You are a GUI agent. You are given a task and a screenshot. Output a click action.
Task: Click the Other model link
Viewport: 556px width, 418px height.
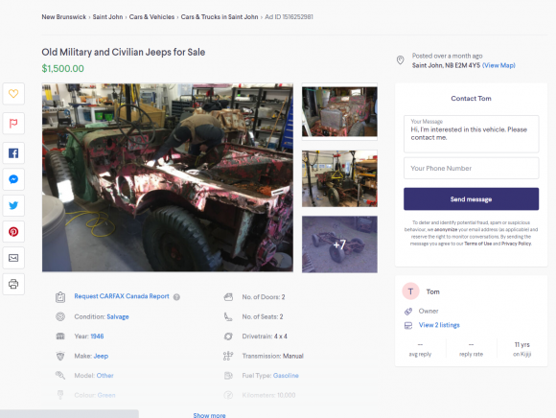(x=104, y=376)
